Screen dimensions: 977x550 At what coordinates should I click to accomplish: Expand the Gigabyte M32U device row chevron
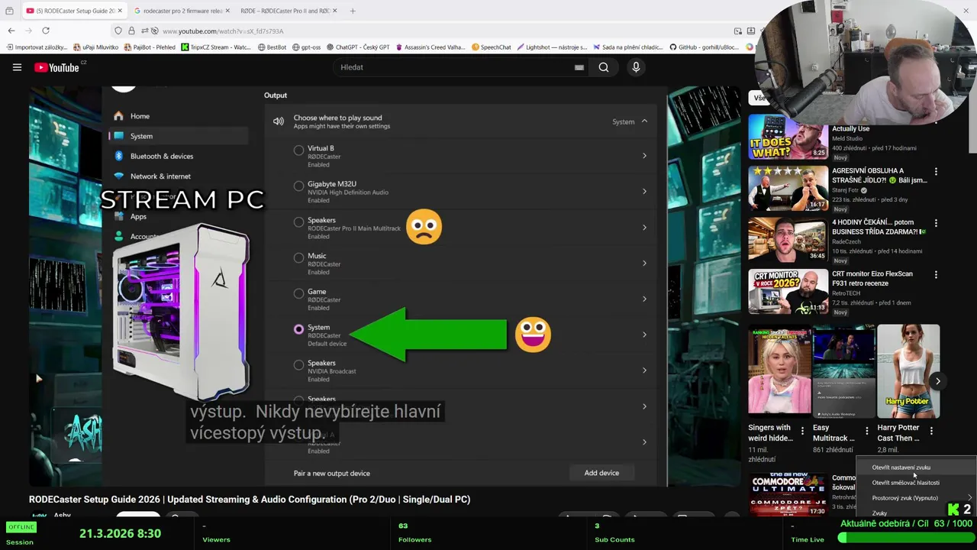(644, 191)
